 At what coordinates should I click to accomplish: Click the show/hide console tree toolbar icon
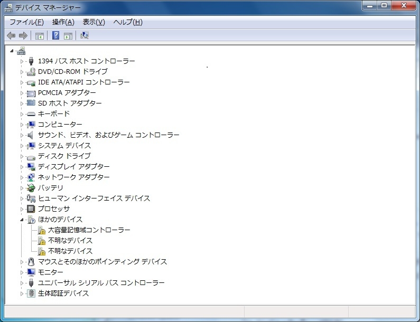tap(40, 36)
